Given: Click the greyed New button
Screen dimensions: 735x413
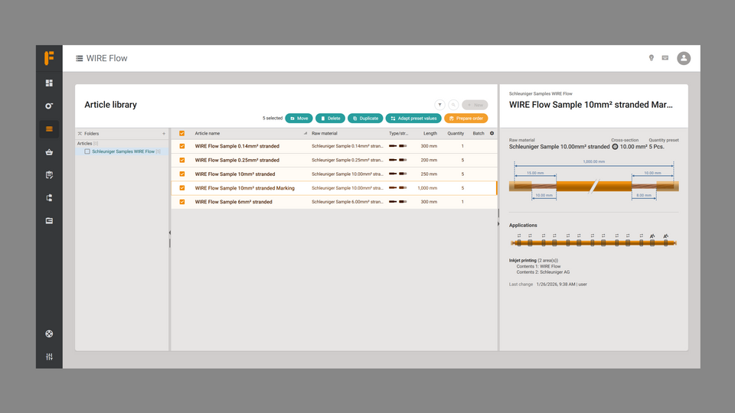Looking at the screenshot, I should tap(475, 105).
